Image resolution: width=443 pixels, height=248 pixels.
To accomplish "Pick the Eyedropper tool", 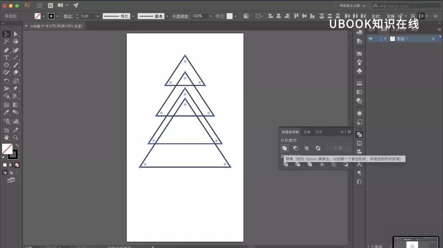I will (6, 113).
